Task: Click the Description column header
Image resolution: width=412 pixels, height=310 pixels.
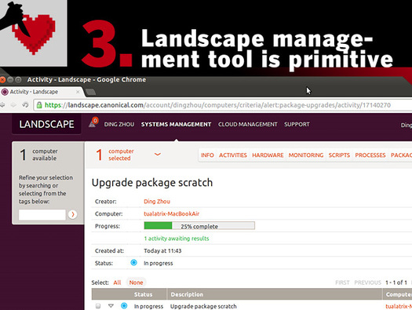Action: 187,294
